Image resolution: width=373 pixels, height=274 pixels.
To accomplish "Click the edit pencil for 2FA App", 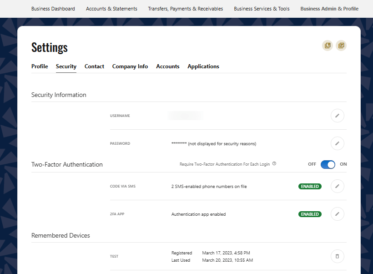I will click(x=337, y=214).
